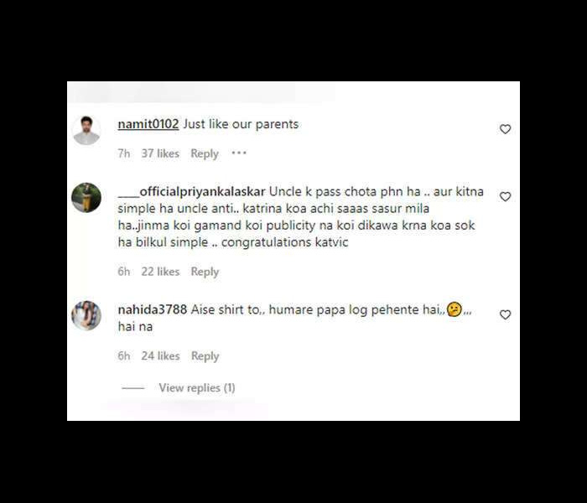Image resolution: width=587 pixels, height=503 pixels.
Task: Click the 6h timestamp under officialpriyankalaskar's comment
Action: 124,272
